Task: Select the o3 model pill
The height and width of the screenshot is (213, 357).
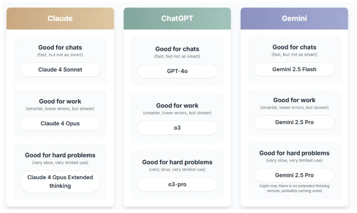Action: (177, 128)
